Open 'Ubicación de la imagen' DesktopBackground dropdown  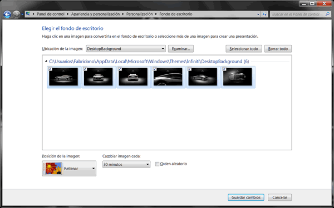126,49
